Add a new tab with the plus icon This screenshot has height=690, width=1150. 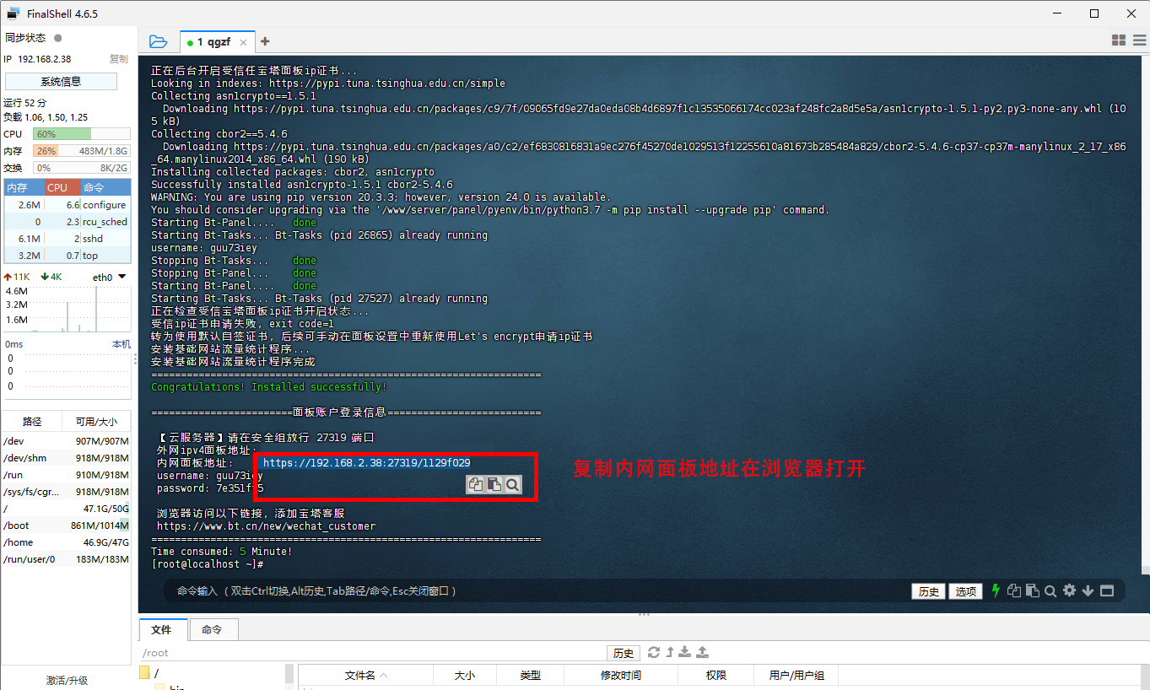click(265, 41)
